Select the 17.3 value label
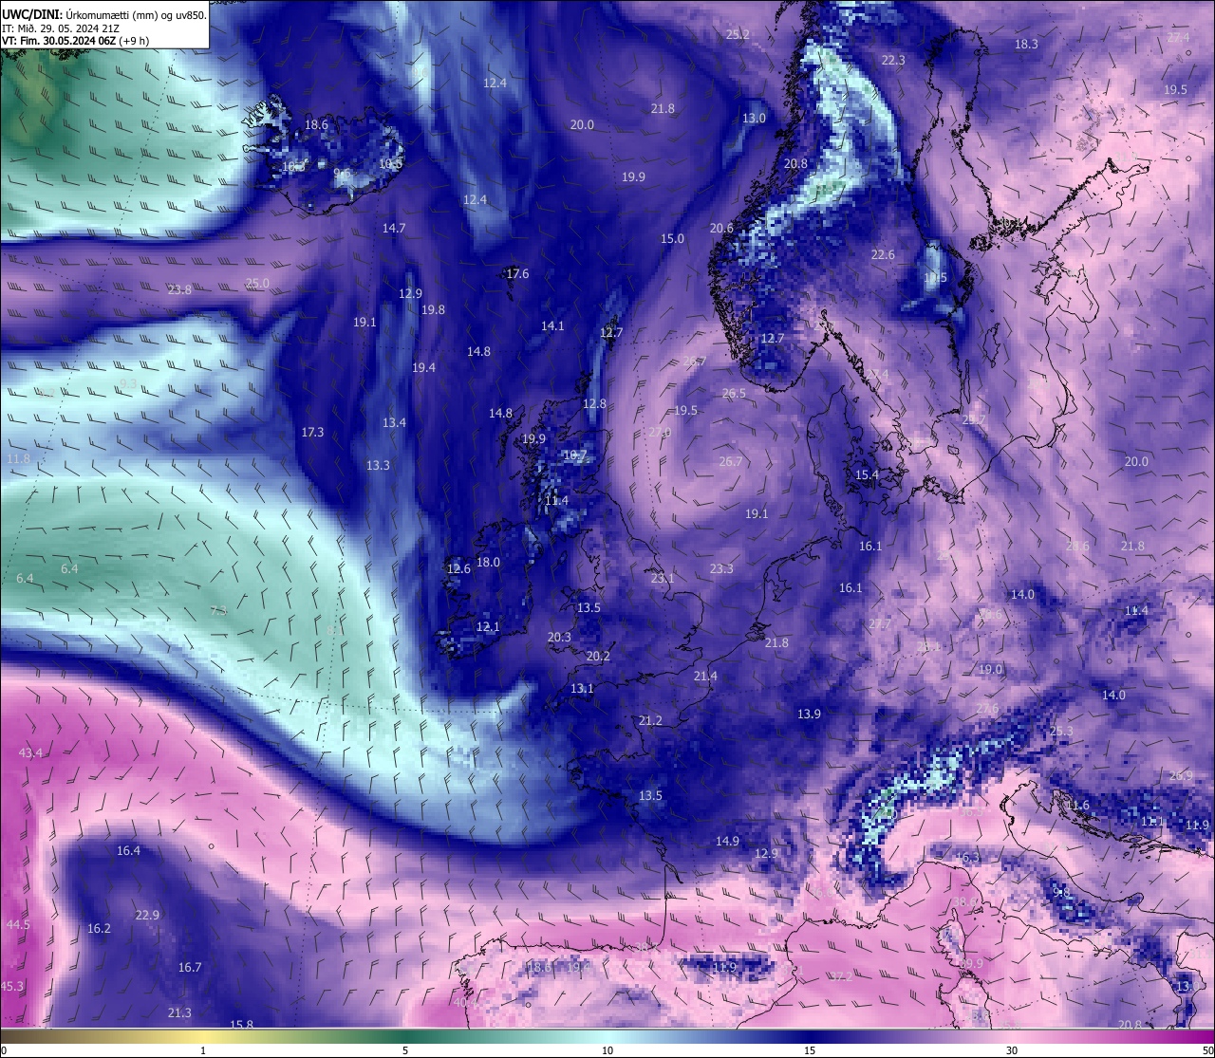This screenshot has height=1058, width=1215. [x=312, y=432]
